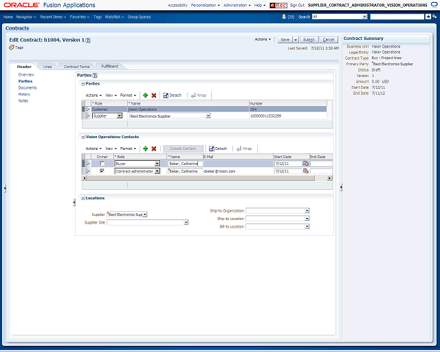Viewport: 440px width, 352px height.
Task: Open calendar icon for Buyer start date
Action: click(x=305, y=164)
